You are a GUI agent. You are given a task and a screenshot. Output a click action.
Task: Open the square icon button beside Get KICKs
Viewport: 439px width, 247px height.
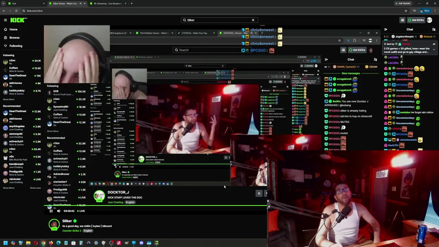402,20
